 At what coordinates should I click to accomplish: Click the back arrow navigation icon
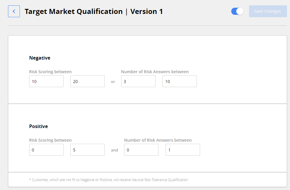point(14,11)
